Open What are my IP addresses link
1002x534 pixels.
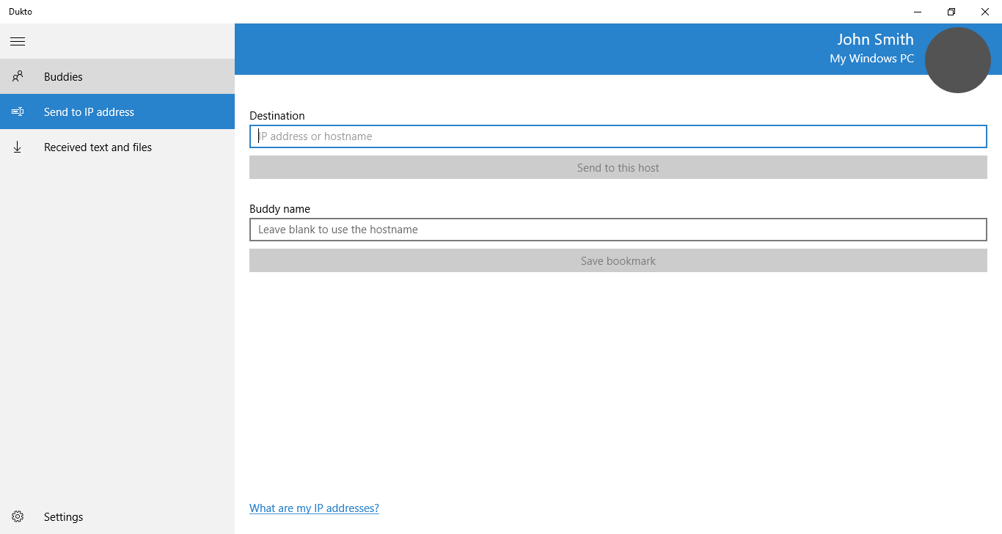(x=314, y=508)
